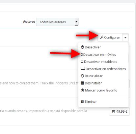Screen dimensions: 136x134
Task: Click the Autores select arrow
Action: tap(76, 22)
